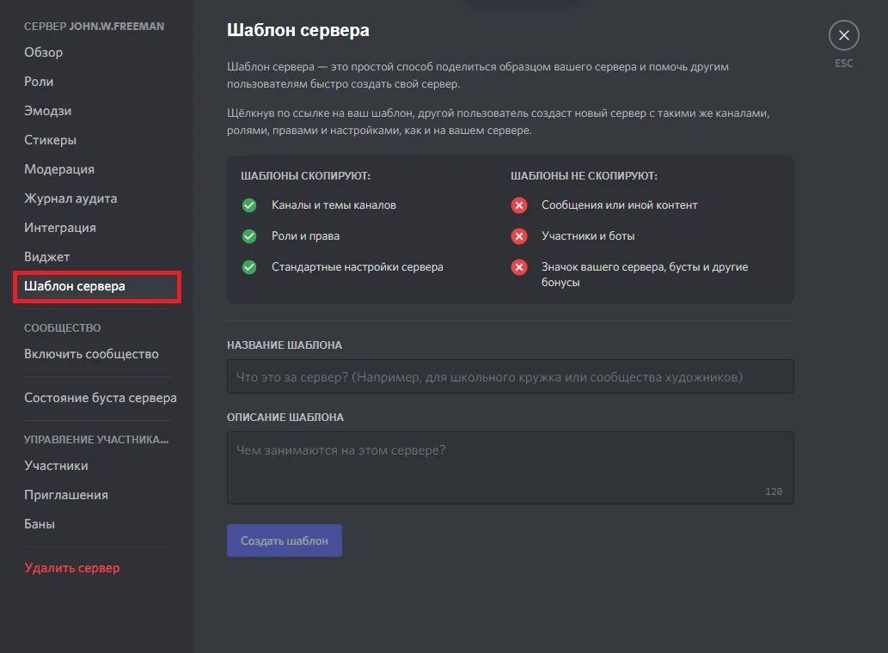The height and width of the screenshot is (653, 888).
Task: Click the СЕРВЕР JOHN.W.FREEMAN sidebar header
Action: point(94,27)
